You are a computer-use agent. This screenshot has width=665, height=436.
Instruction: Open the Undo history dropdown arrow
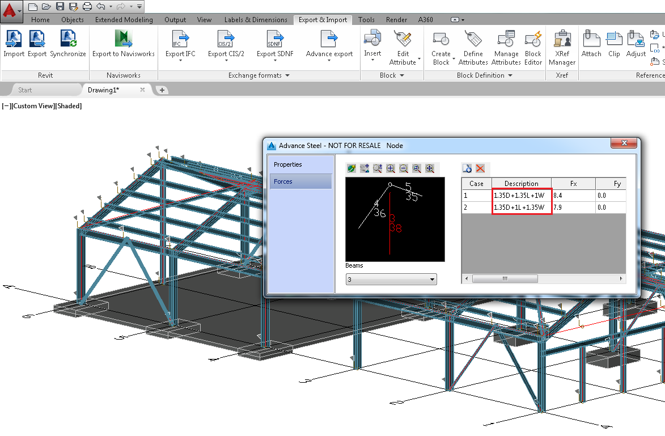point(111,7)
